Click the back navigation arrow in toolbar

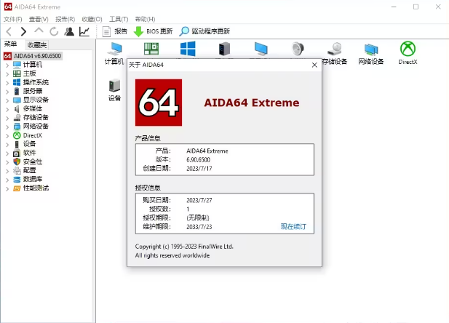[9, 31]
